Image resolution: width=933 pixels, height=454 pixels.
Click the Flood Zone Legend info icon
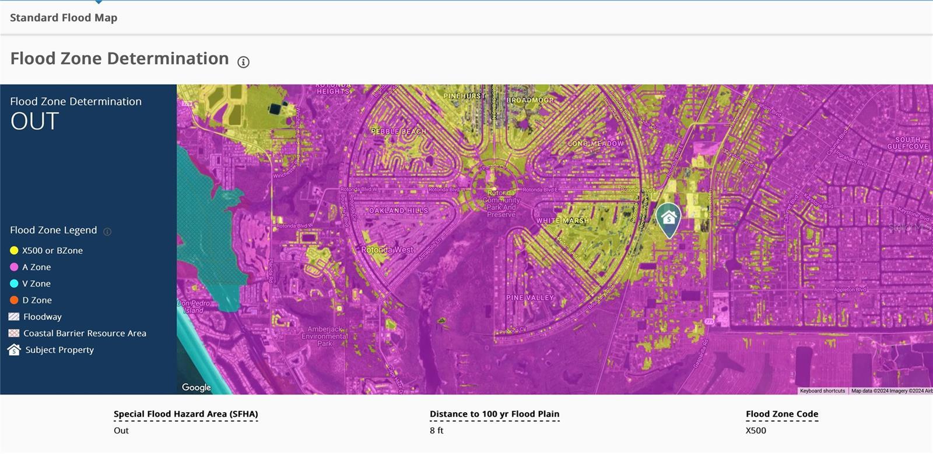coord(107,232)
